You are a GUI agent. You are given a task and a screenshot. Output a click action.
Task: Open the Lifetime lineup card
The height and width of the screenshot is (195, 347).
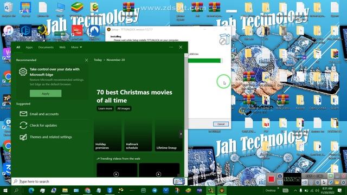click(169, 135)
